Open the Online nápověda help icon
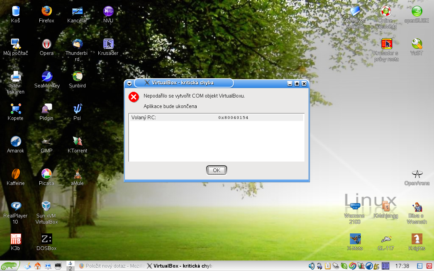Screen dimensions: 434x271 pyautogui.click(x=386, y=17)
